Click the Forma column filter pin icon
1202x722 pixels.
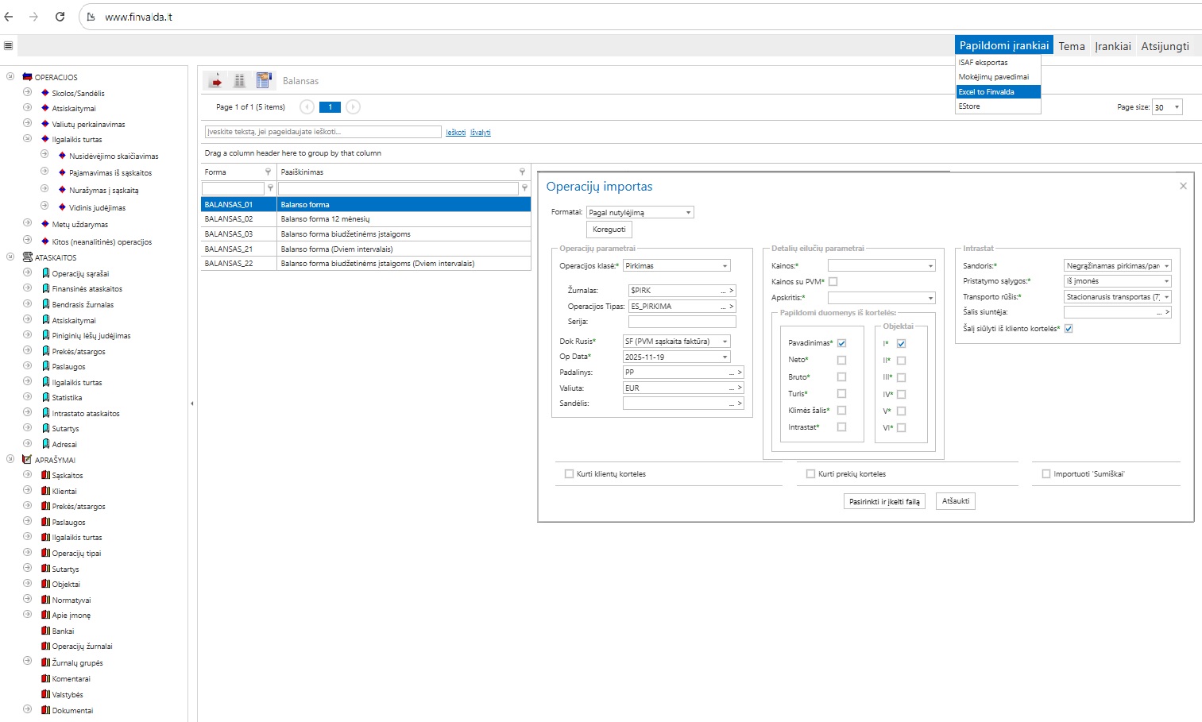(x=268, y=172)
